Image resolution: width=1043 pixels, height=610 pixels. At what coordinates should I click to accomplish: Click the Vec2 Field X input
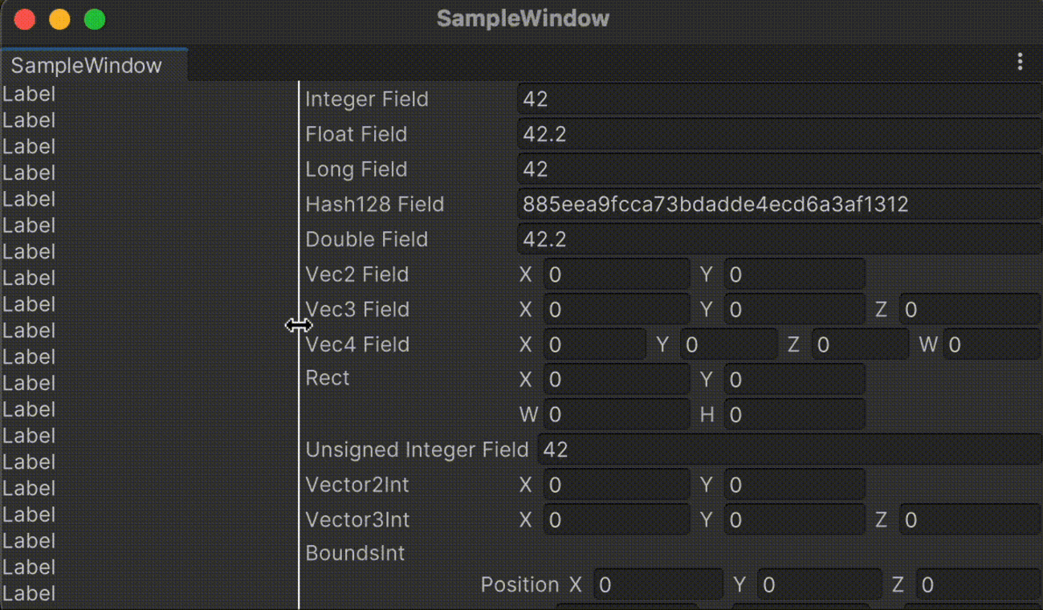(x=616, y=274)
